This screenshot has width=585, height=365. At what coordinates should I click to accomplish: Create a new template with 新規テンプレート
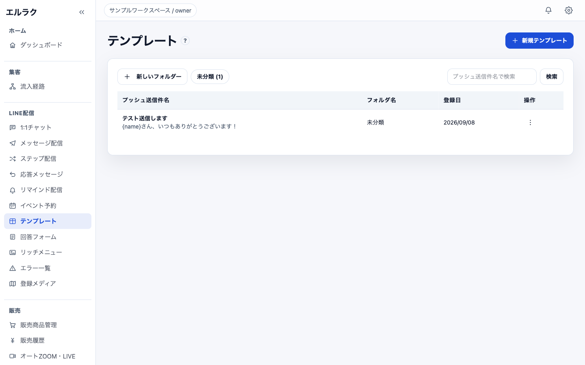coord(539,41)
